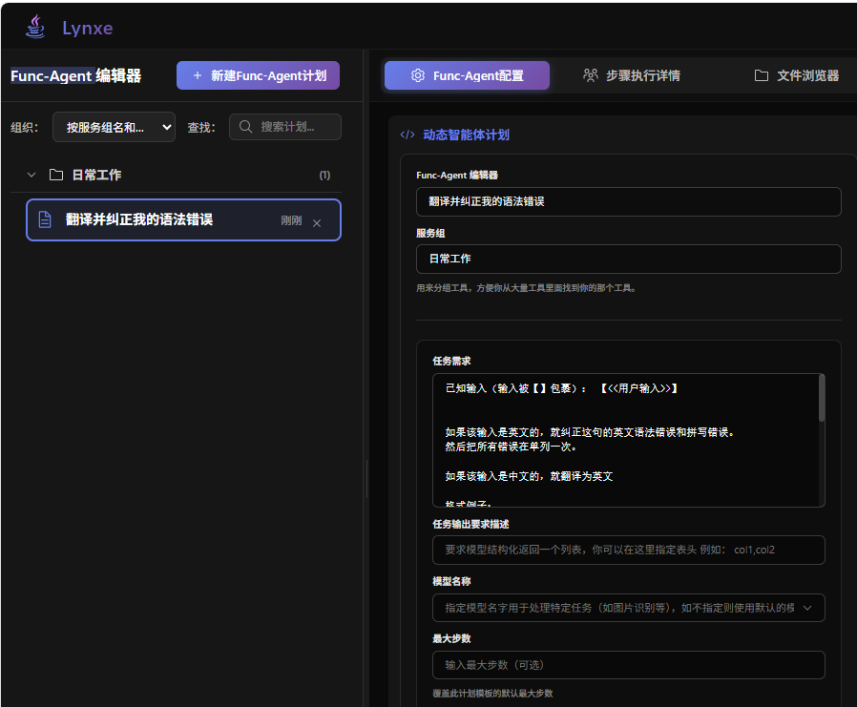Click the 任务输出要求描述 input field
The image size is (857, 707).
[x=629, y=550]
